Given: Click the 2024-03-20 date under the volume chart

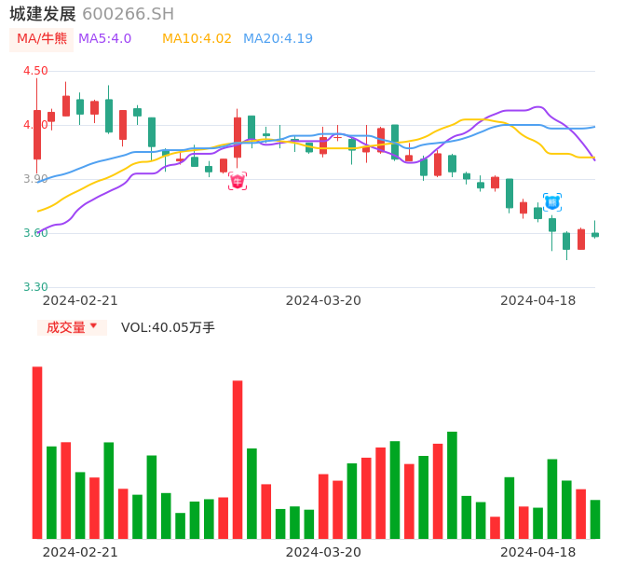Looking at the screenshot, I should [x=323, y=552].
